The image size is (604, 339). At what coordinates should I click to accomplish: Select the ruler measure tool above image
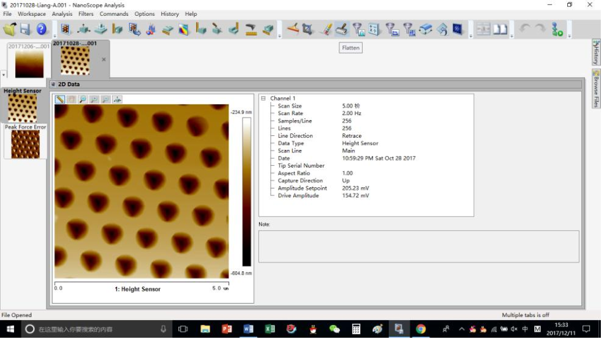tap(60, 99)
